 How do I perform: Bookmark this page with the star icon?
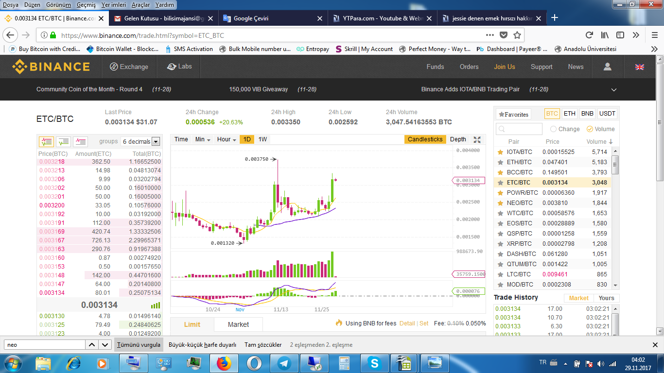517,35
